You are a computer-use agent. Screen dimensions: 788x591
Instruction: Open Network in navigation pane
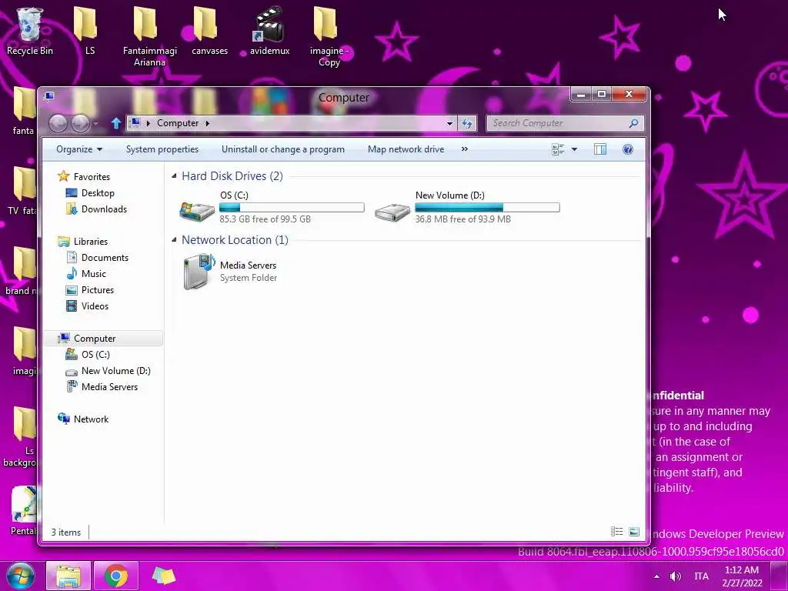pyautogui.click(x=91, y=419)
